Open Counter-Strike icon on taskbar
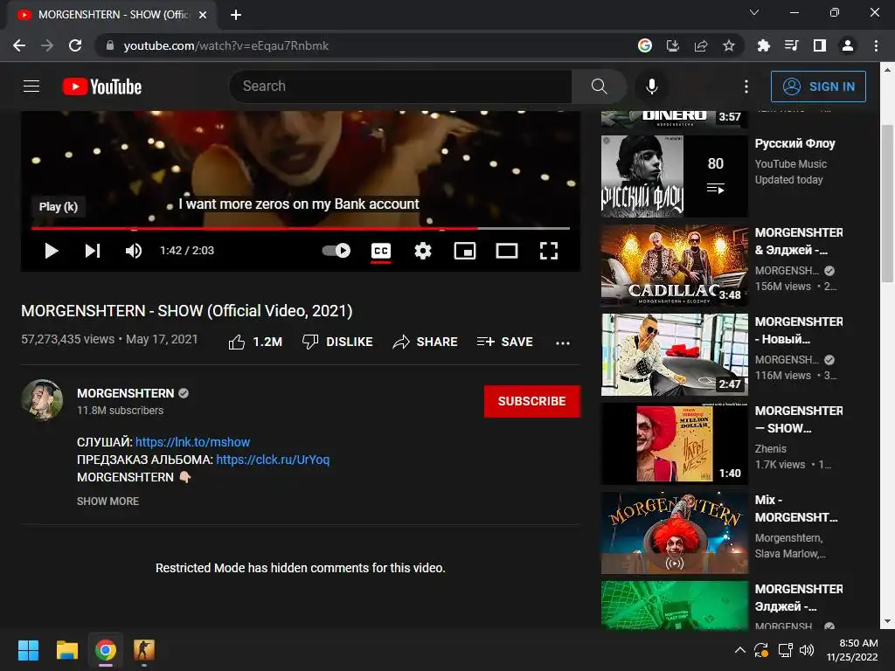Image resolution: width=895 pixels, height=671 pixels. point(144,650)
